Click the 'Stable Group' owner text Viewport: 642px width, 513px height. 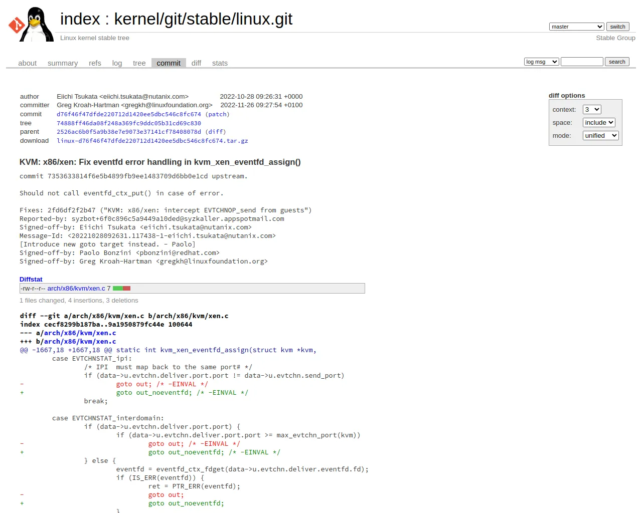[615, 38]
